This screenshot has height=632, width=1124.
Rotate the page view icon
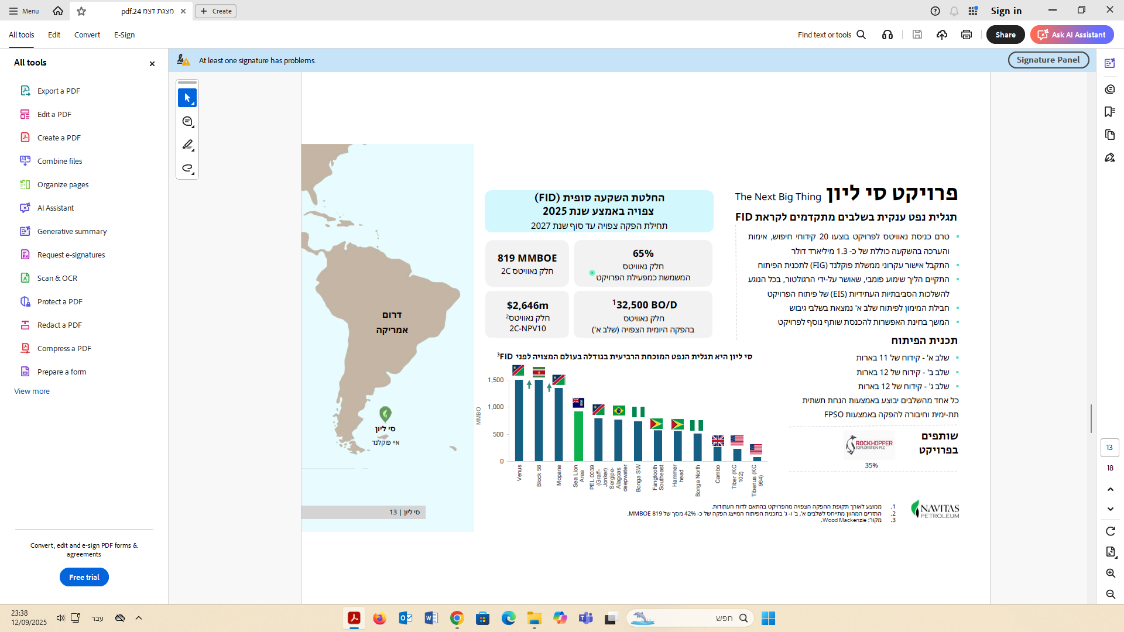click(1111, 531)
